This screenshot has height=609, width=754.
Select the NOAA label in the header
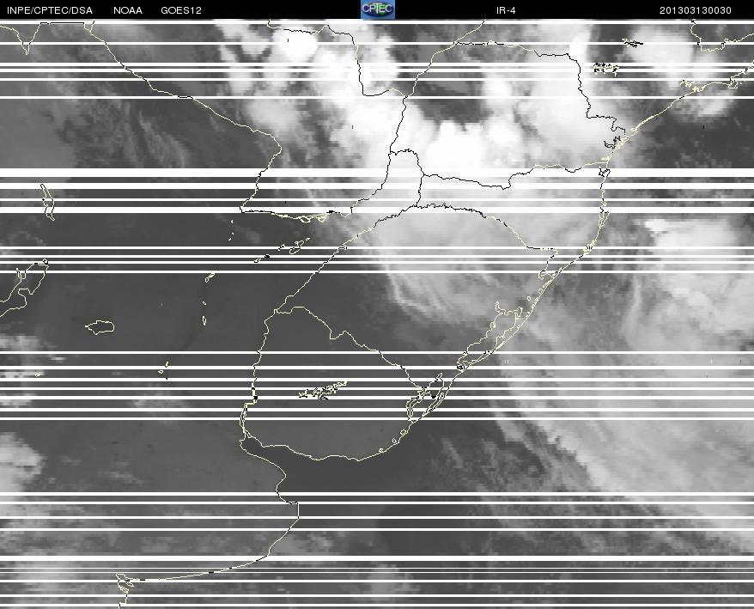pyautogui.click(x=128, y=10)
